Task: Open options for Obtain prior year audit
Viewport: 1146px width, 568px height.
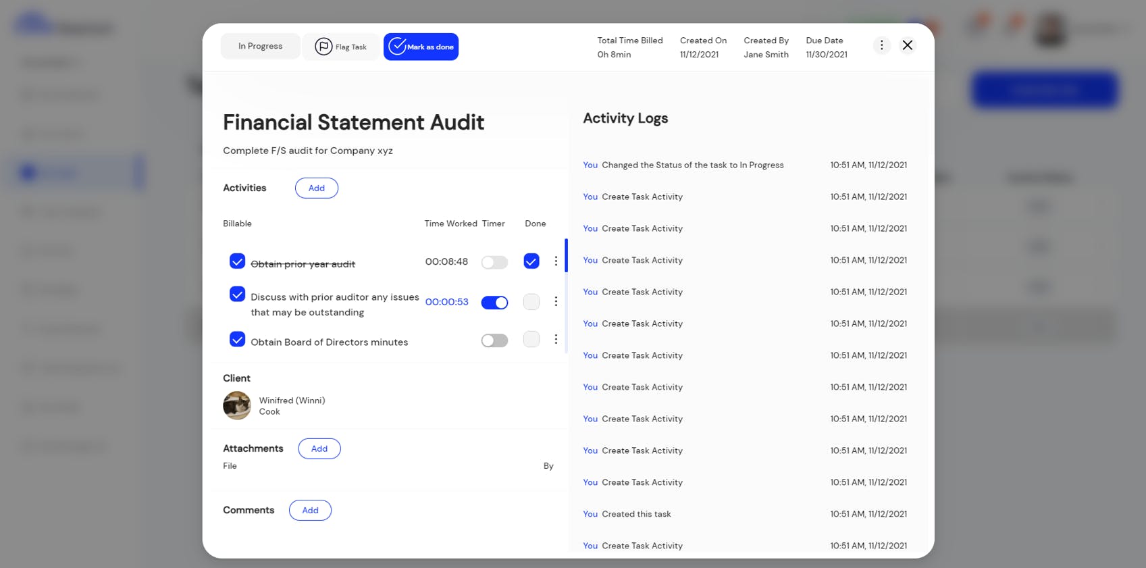Action: tap(556, 261)
